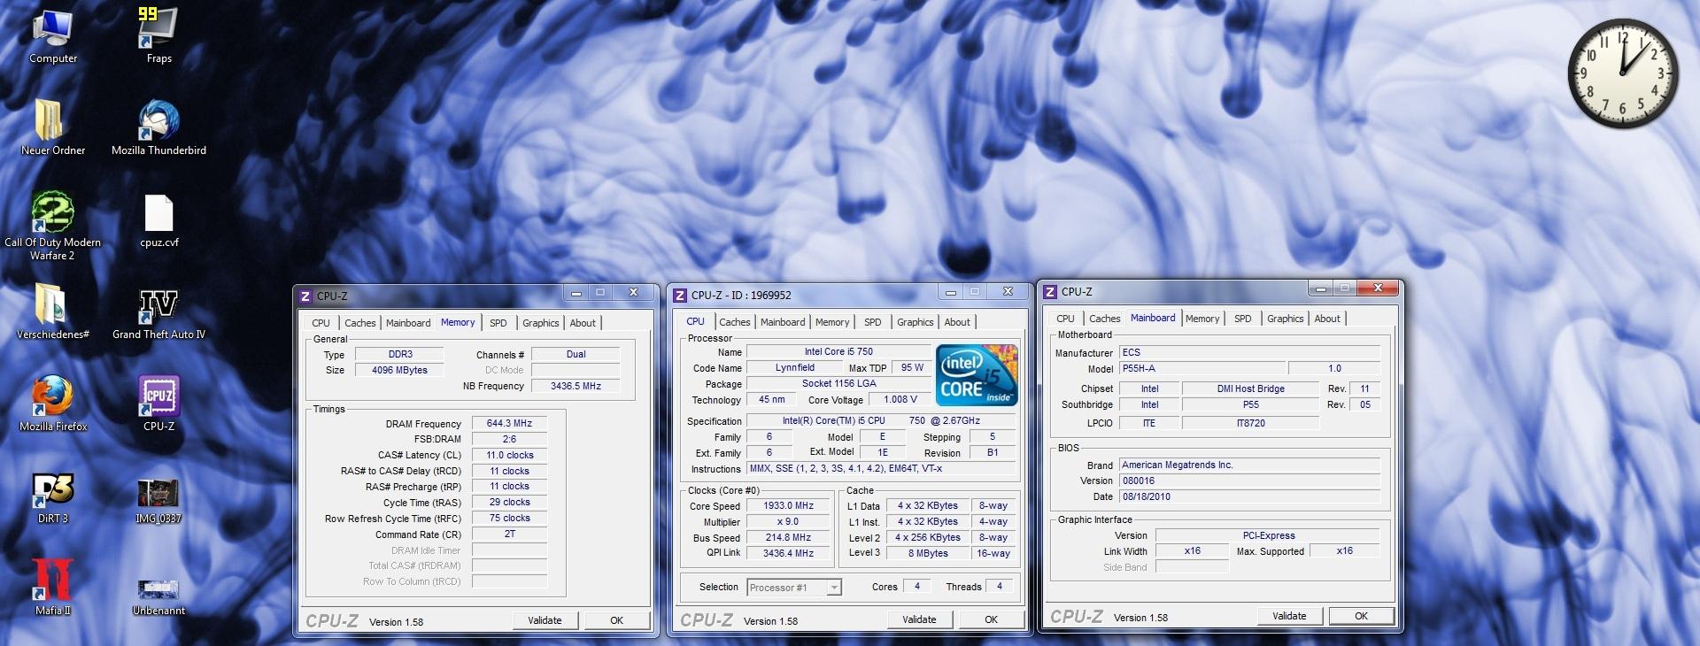This screenshot has width=1700, height=646.
Task: Open the Computer desktop icon
Action: pyautogui.click(x=53, y=35)
